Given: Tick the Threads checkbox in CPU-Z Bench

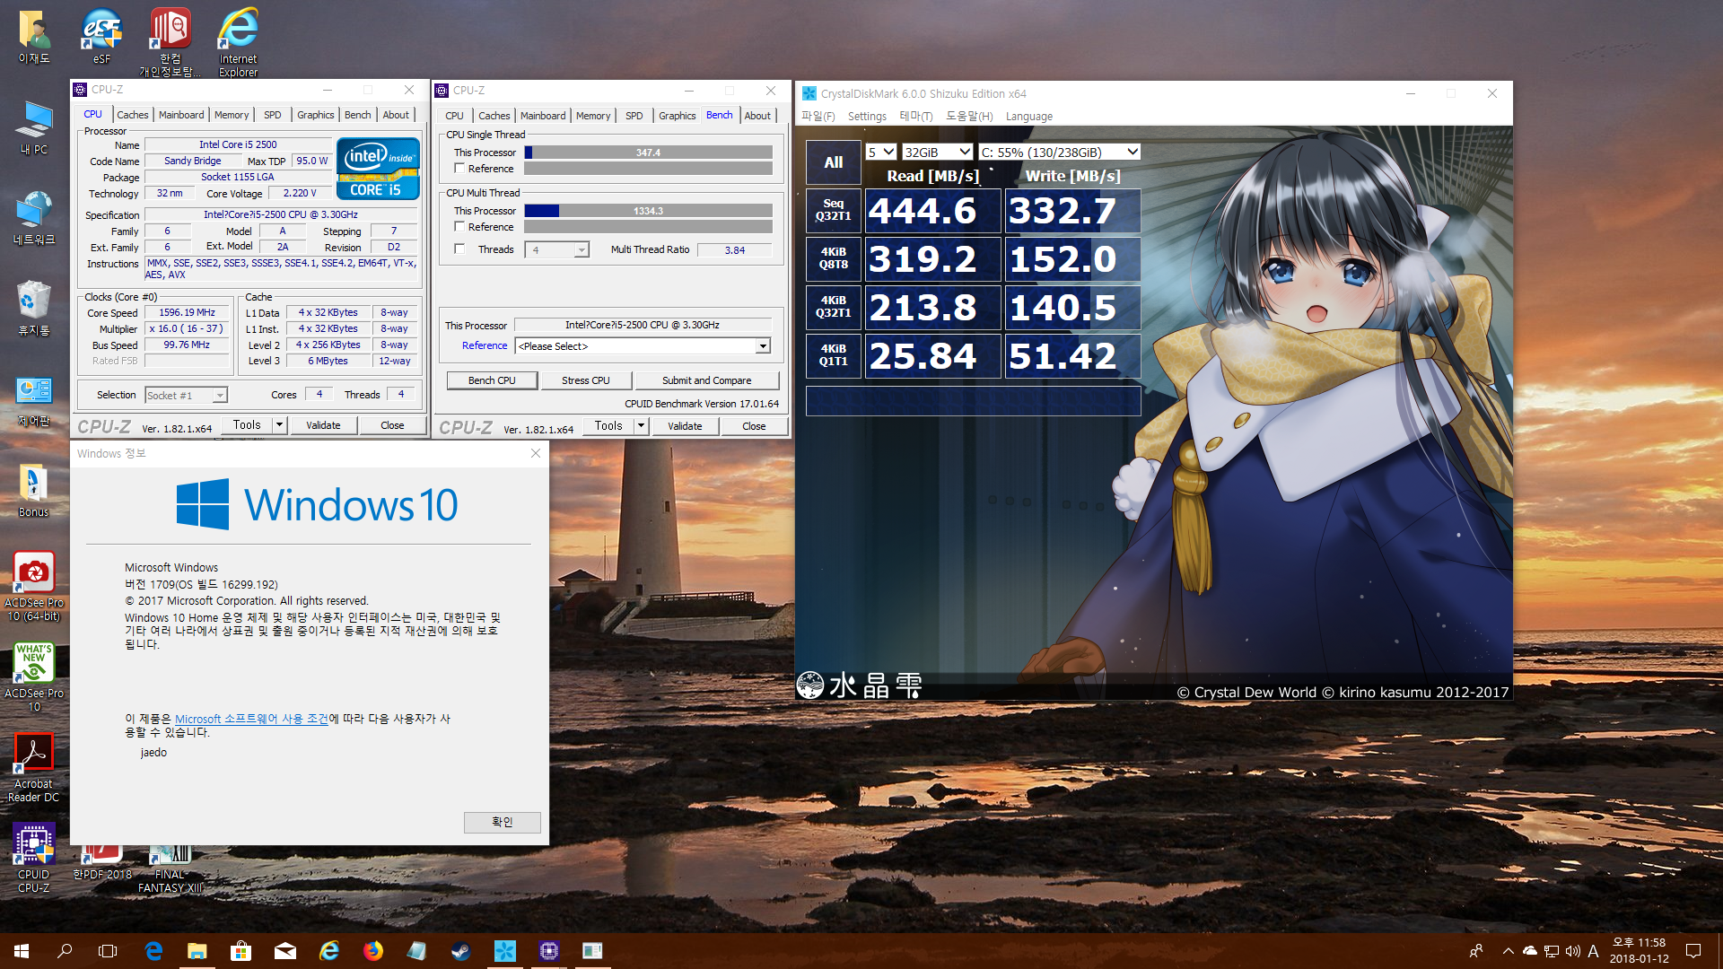Looking at the screenshot, I should click(x=459, y=249).
